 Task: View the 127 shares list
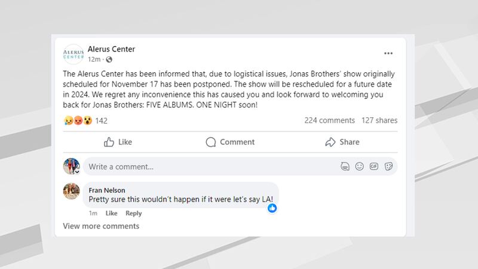tap(379, 120)
